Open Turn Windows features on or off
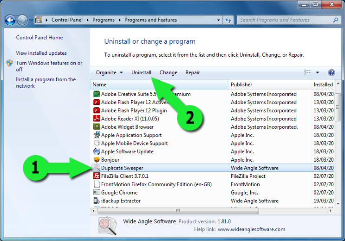Viewport: 345px width, 241px height. coord(49,66)
